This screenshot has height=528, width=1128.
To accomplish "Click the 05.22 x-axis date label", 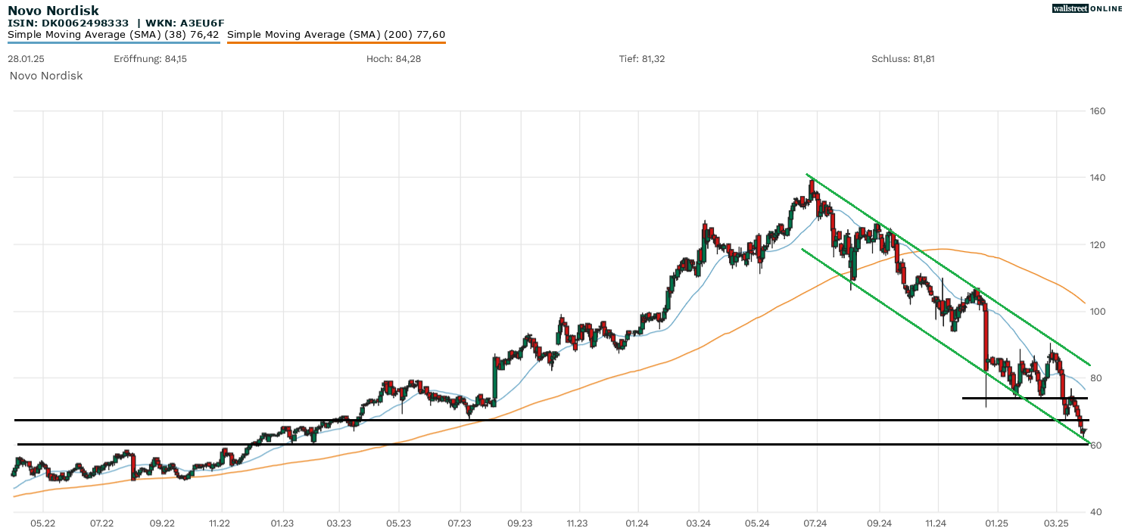I will [42, 522].
